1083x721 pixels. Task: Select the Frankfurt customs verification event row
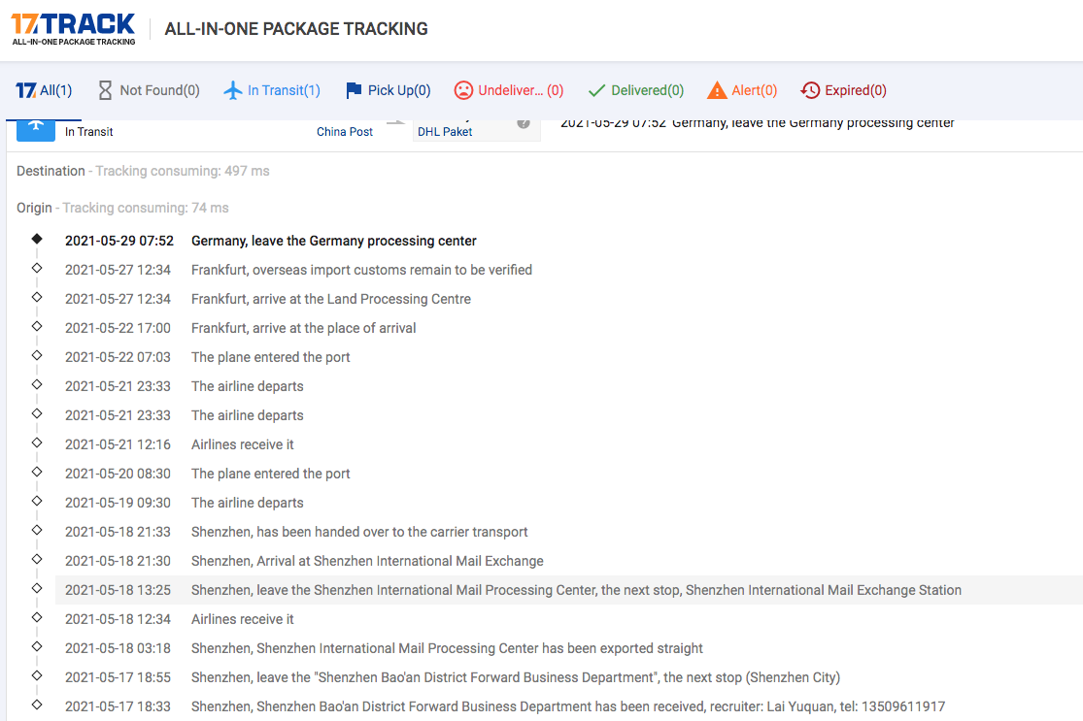click(361, 270)
